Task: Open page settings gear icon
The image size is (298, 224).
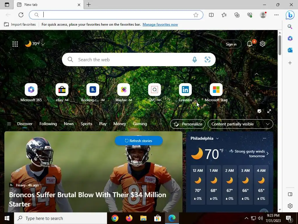Action: (262, 44)
